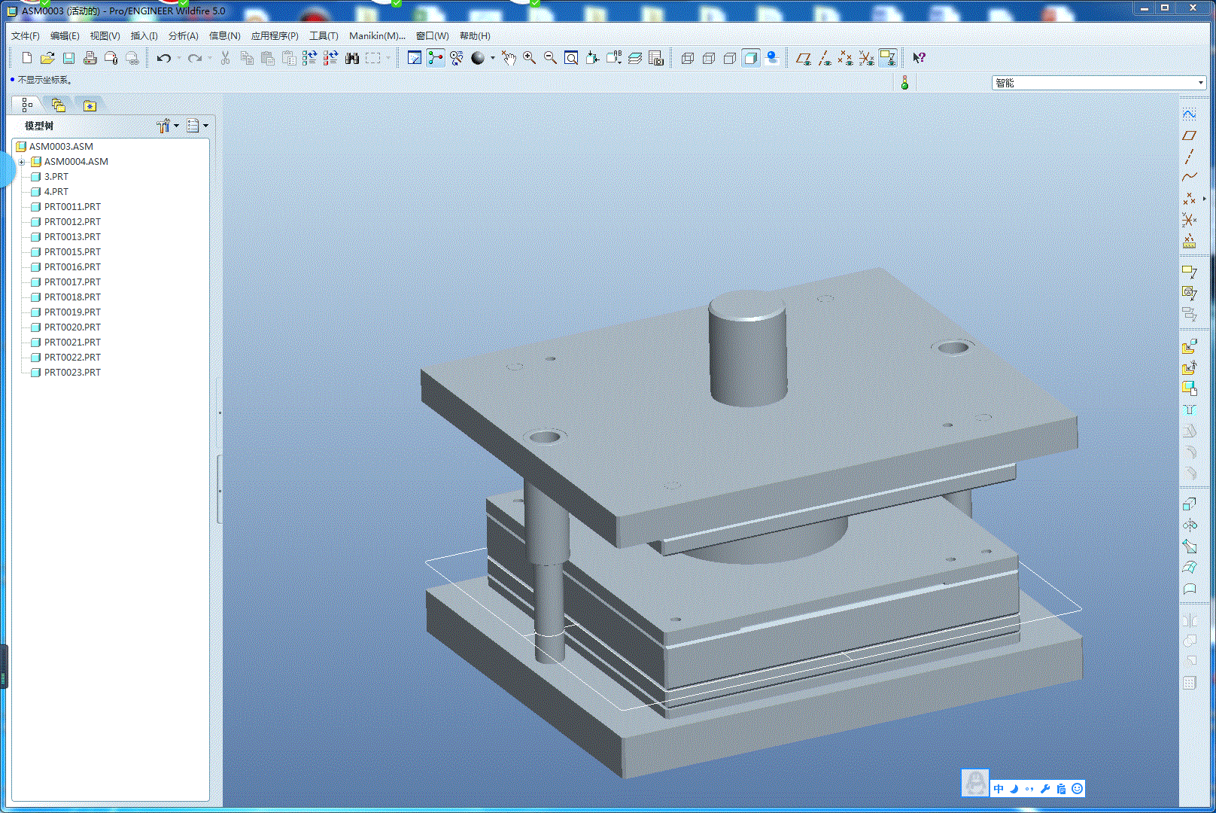Toggle shaded display mode
Image resolution: width=1216 pixels, height=813 pixels.
750,58
